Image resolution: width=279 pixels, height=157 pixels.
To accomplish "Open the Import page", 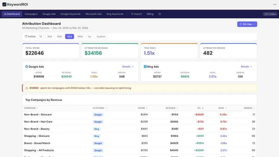I will pos(136,14).
